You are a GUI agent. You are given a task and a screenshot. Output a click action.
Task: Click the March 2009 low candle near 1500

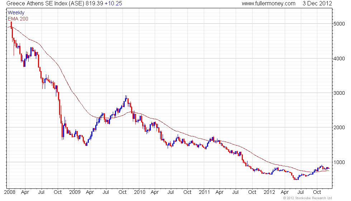point(87,144)
